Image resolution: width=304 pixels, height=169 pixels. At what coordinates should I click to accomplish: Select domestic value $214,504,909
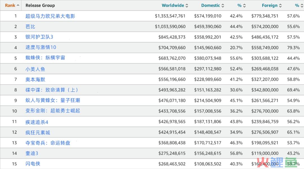point(208,101)
